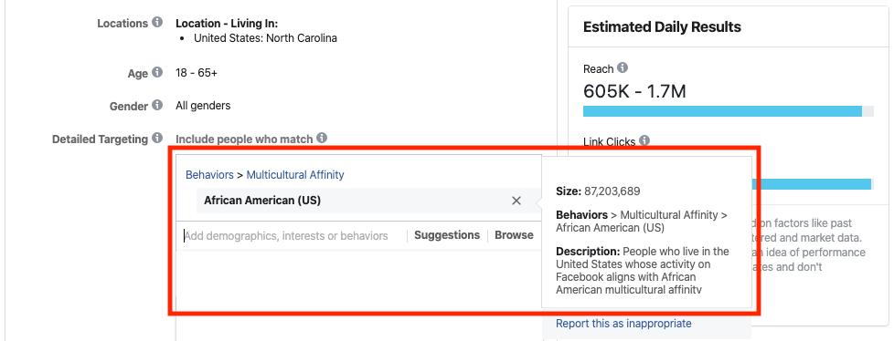Click the Link Clicks info icon
Viewport: 894px width, 341px height.
click(644, 139)
